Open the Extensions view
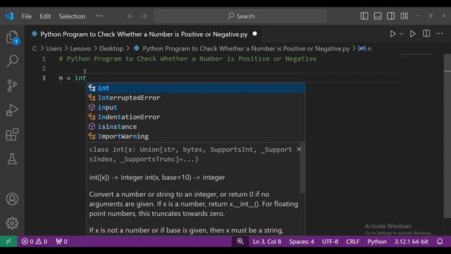451x254 pixels. pyautogui.click(x=12, y=134)
